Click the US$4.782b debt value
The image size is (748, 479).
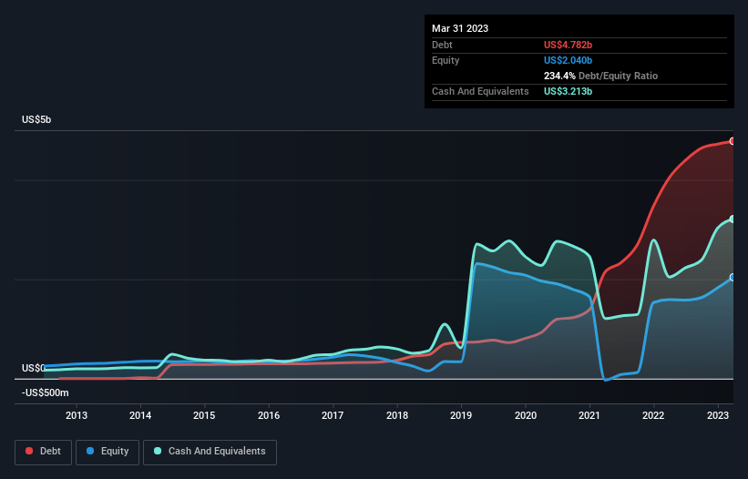pyautogui.click(x=568, y=45)
